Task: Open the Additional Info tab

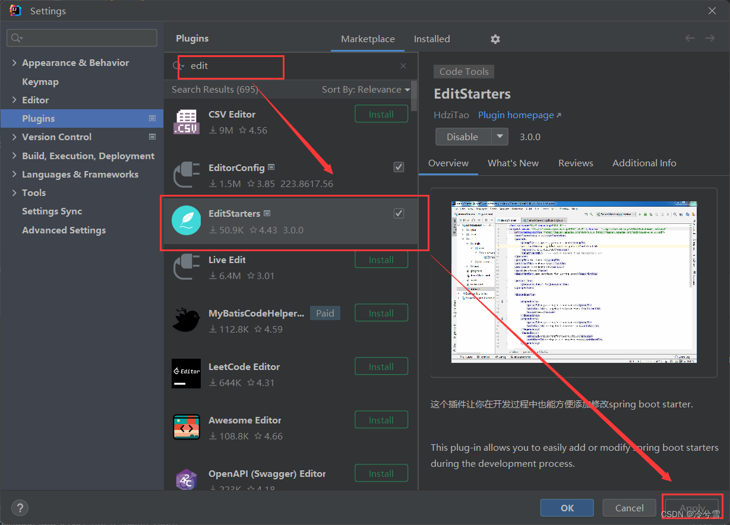Action: click(x=644, y=163)
